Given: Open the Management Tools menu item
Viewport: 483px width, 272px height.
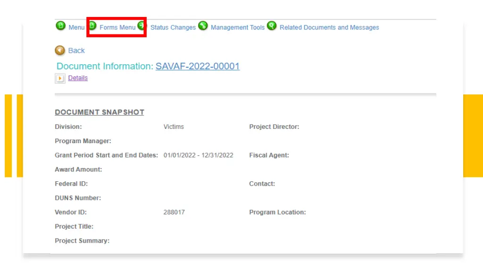Looking at the screenshot, I should [238, 27].
